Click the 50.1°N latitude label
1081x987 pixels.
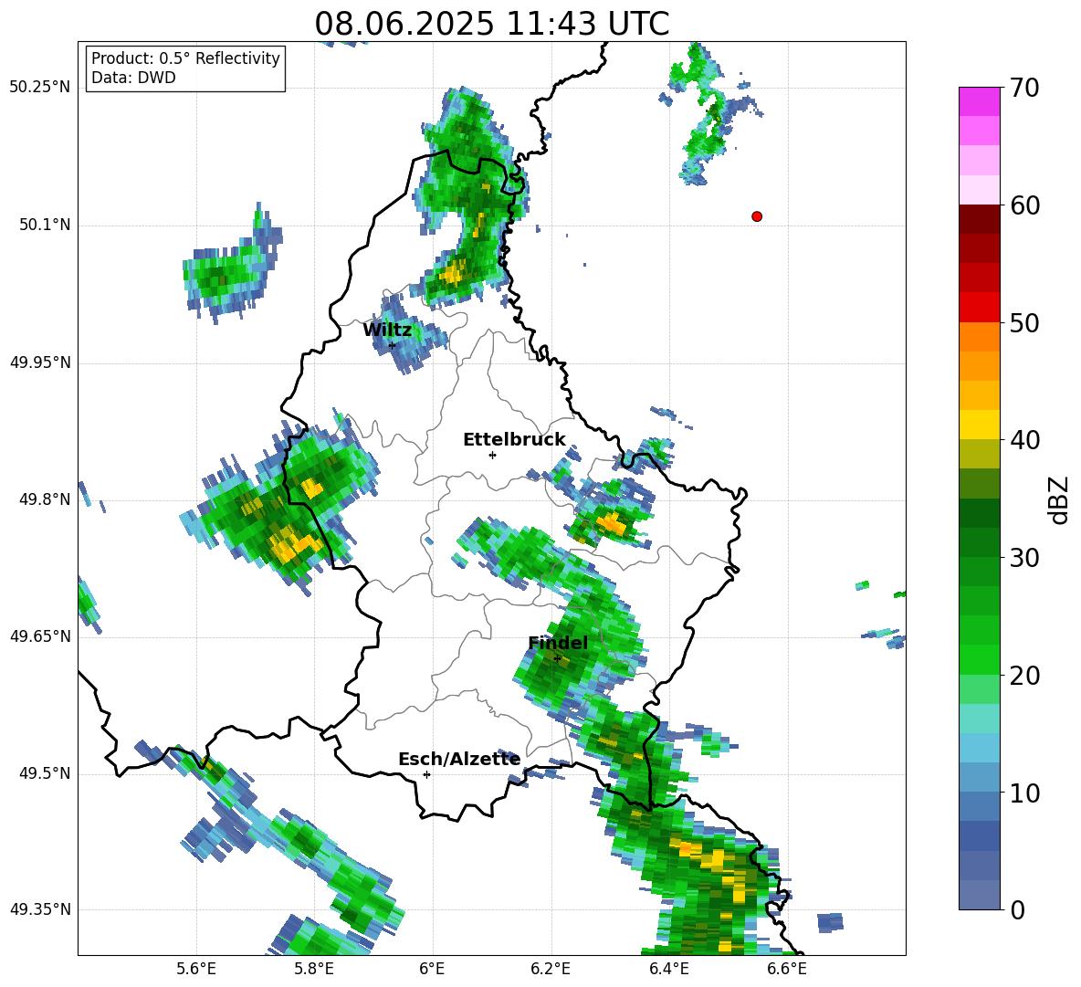pos(45,226)
